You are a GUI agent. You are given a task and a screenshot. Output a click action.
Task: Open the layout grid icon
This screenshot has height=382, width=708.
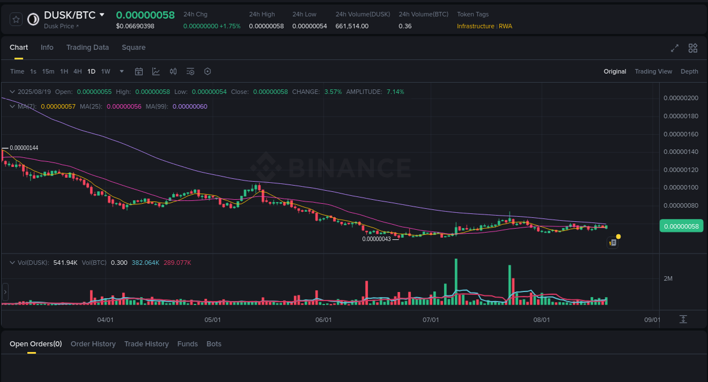point(693,49)
